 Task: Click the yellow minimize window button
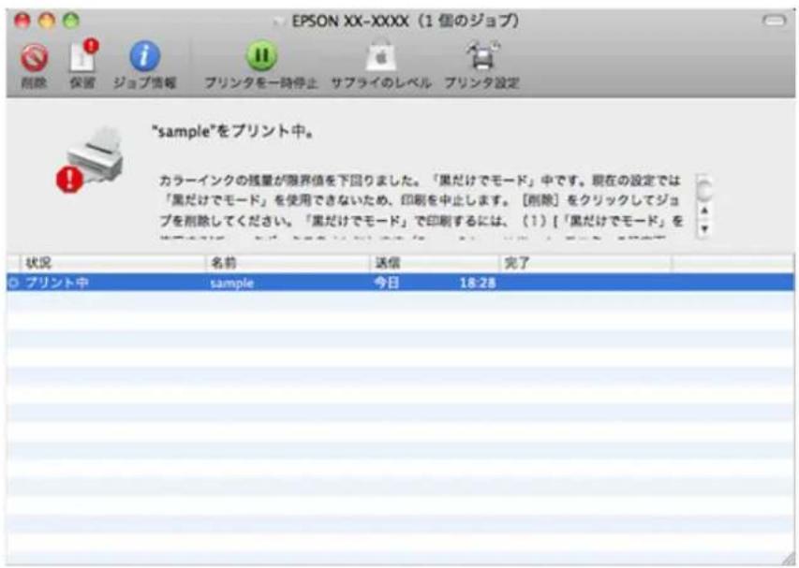tap(47, 21)
